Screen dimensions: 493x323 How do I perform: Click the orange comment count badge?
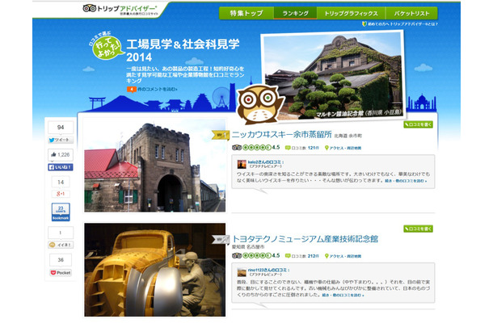(x=132, y=90)
